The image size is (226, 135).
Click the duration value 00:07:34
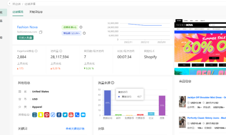click(124, 57)
